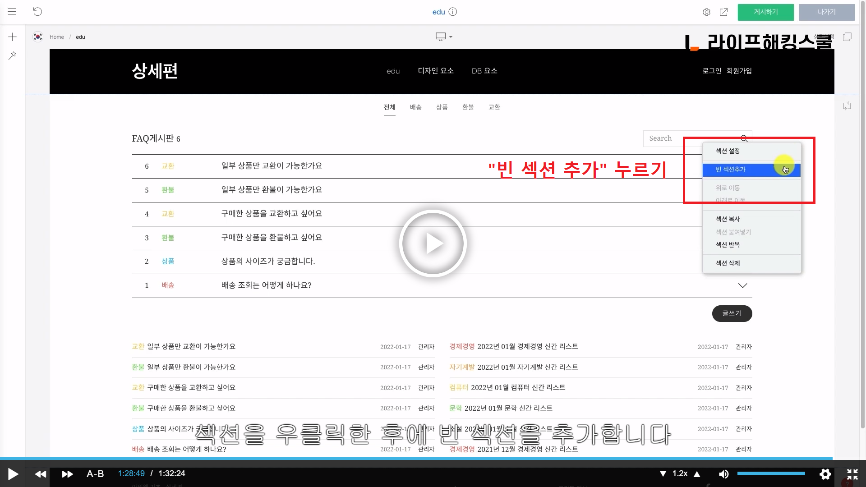Screen dimensions: 866x487
Task: Decrease playback speed down arrow
Action: (663, 474)
